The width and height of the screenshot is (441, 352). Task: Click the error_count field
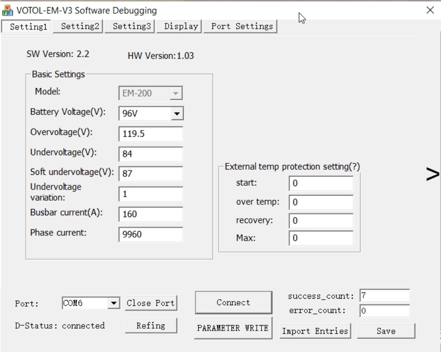tap(384, 311)
